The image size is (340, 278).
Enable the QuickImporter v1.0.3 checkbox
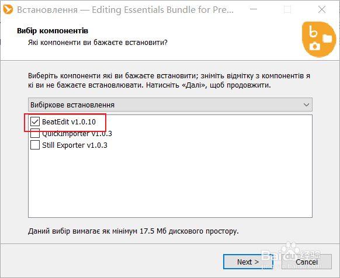click(x=35, y=133)
